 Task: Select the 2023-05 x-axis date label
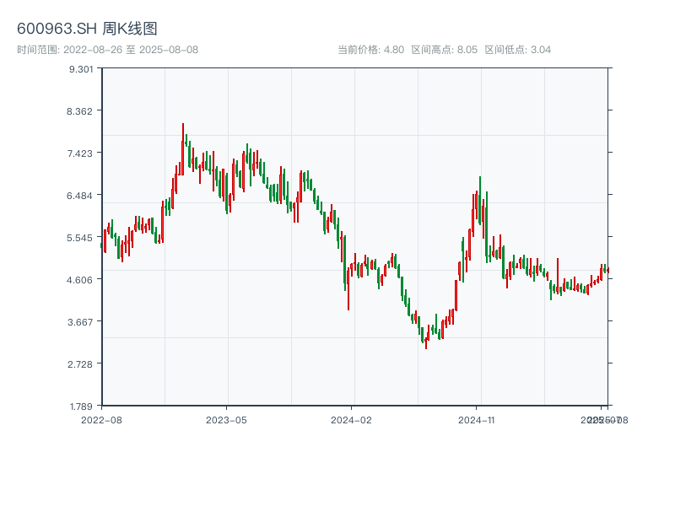click(x=226, y=419)
